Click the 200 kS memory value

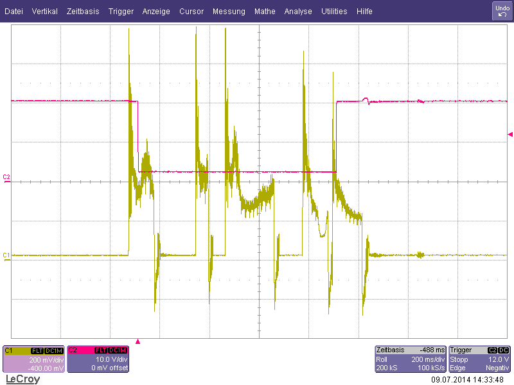pyautogui.click(x=387, y=368)
